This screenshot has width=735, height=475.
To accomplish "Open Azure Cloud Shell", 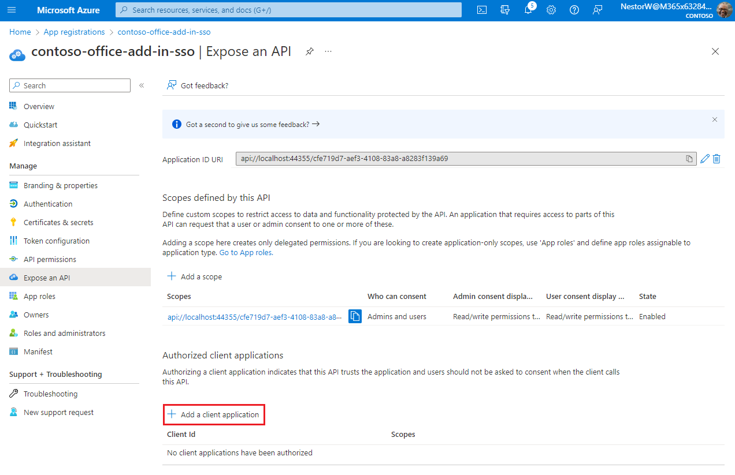I will click(x=481, y=10).
